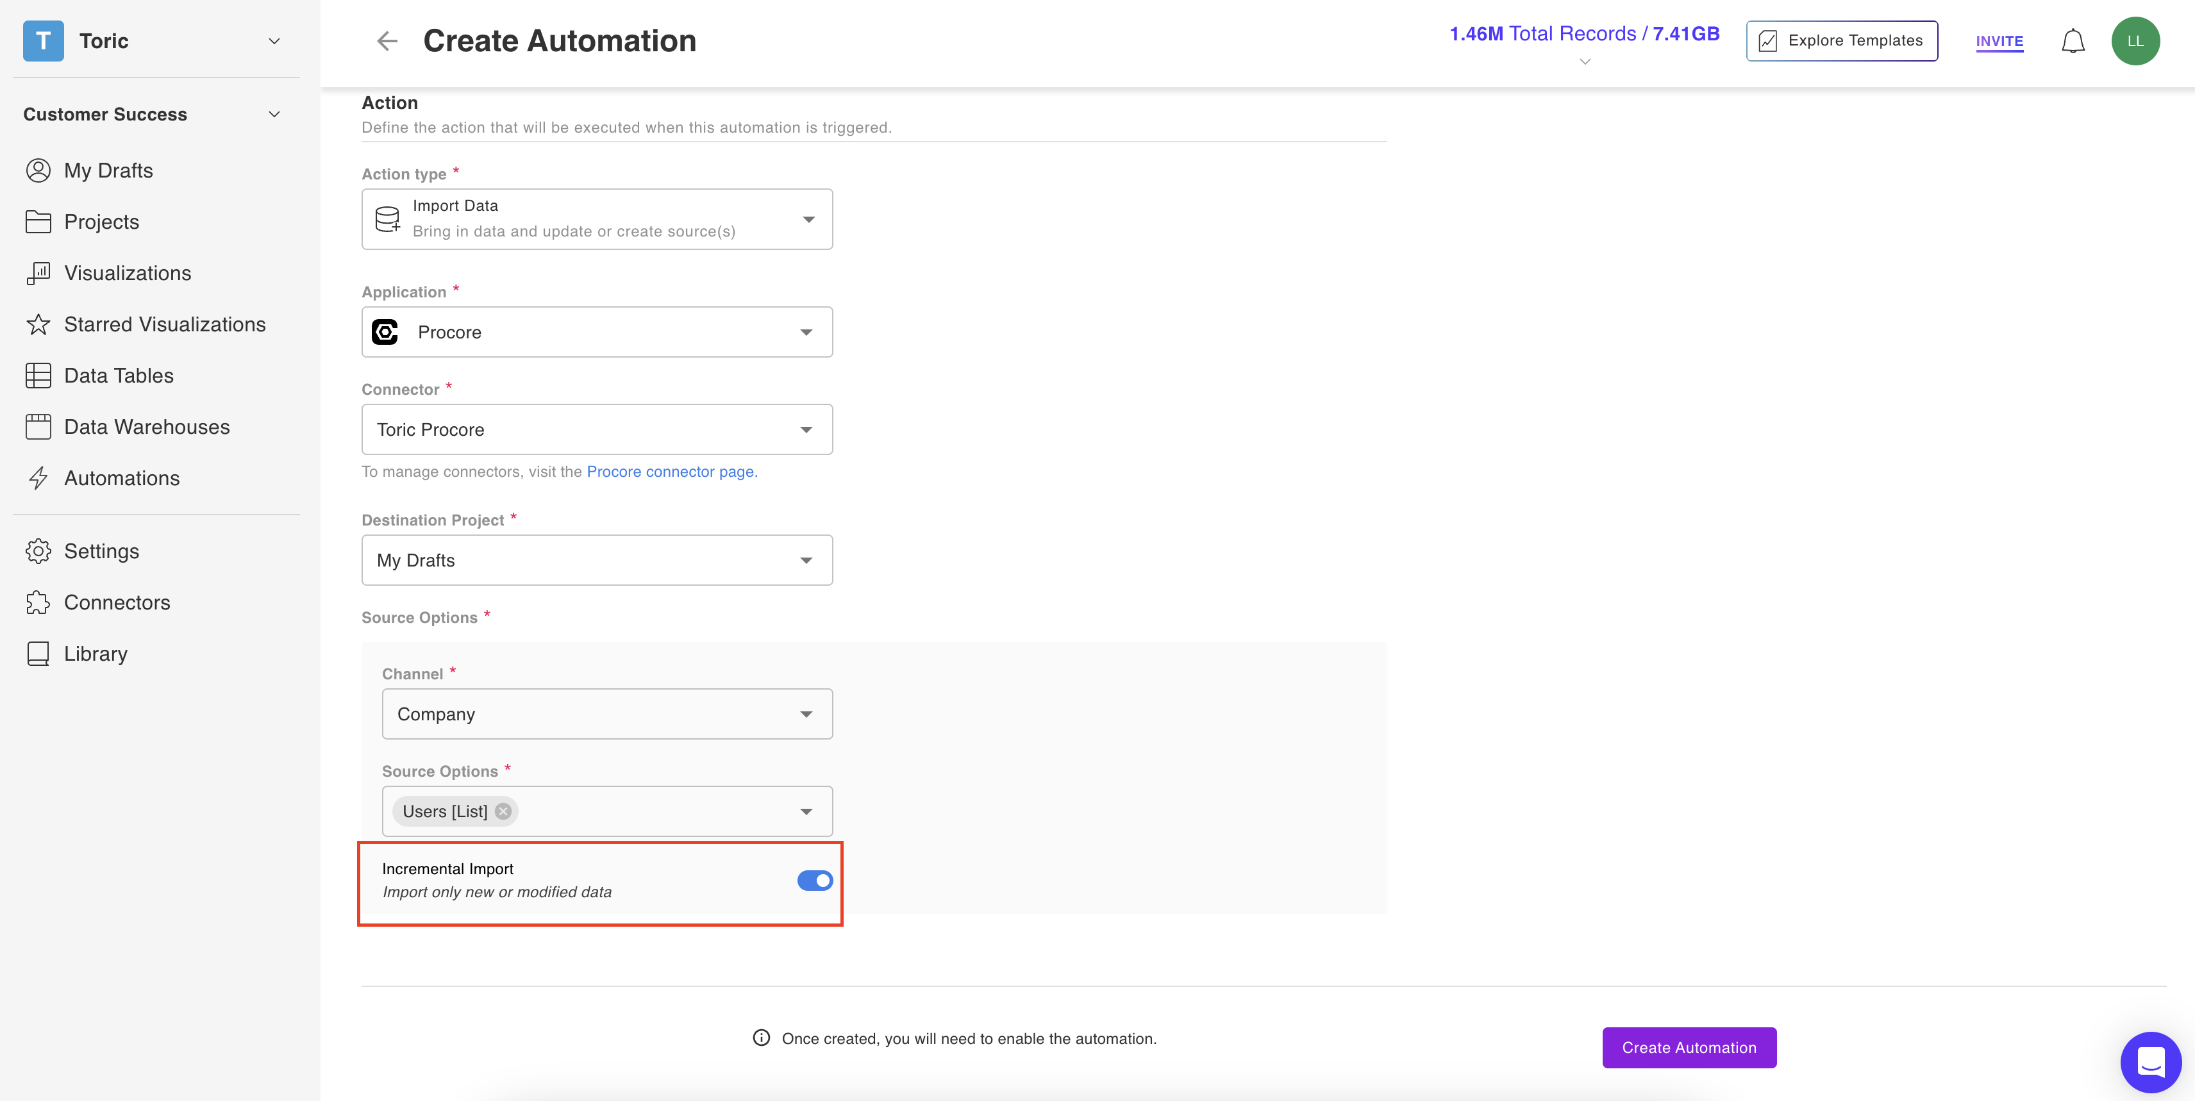Click the Toric T logo icon
Image resolution: width=2195 pixels, height=1101 pixels.
[42, 41]
